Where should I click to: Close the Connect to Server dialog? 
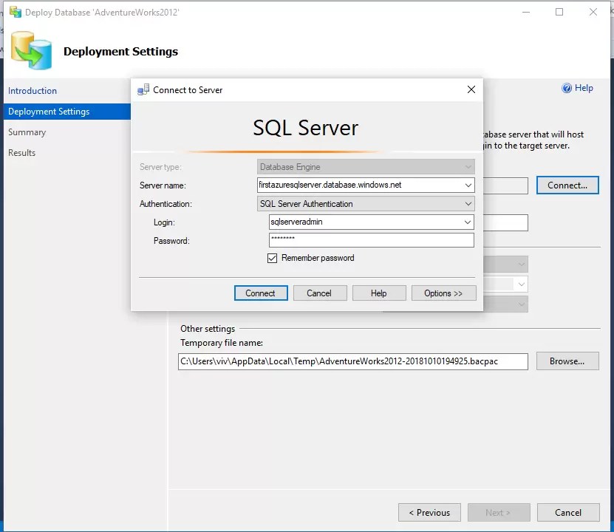pos(471,89)
